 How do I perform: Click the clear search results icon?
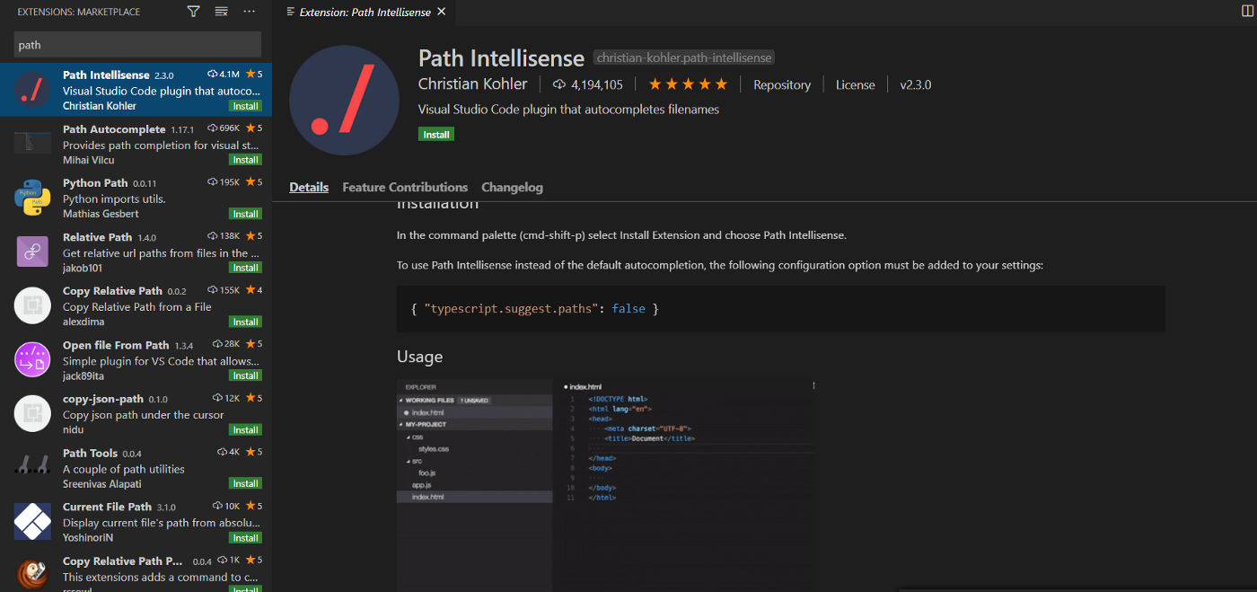click(221, 12)
